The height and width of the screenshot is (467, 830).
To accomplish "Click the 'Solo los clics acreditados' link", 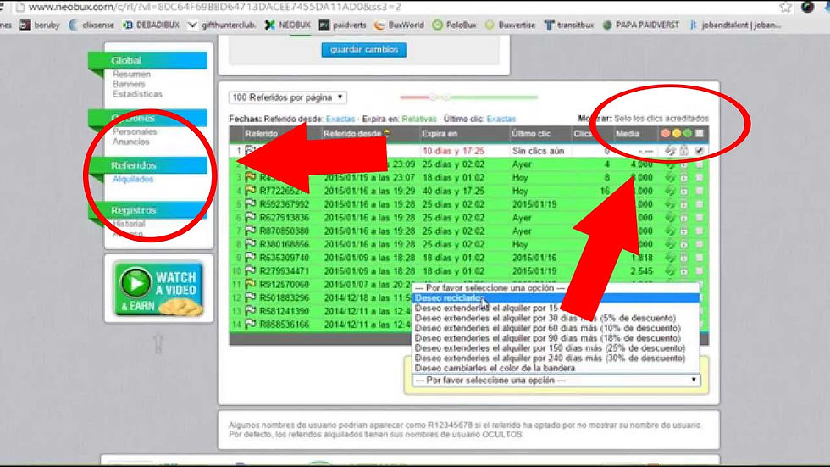I will (x=661, y=118).
